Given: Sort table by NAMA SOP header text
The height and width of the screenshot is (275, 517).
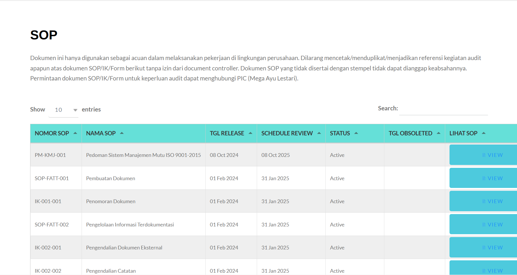Looking at the screenshot, I should click(x=101, y=133).
